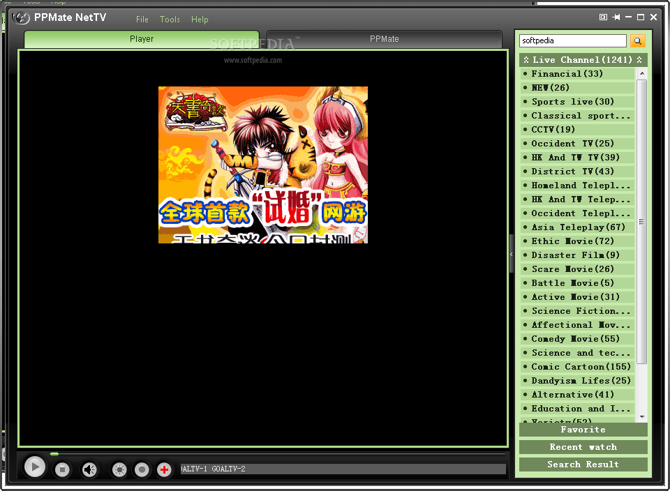The height and width of the screenshot is (491, 670).
Task: Select the Disaster Film(9) category
Action: [578, 255]
